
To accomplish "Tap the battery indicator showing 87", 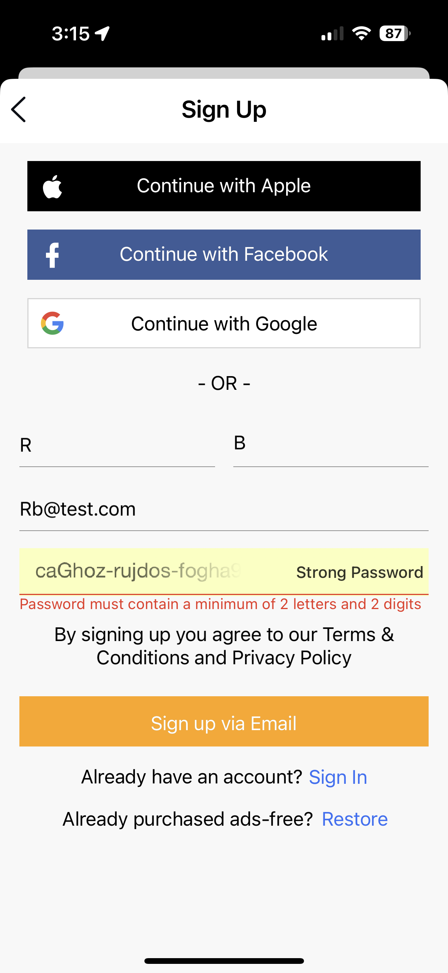I will pos(395,33).
